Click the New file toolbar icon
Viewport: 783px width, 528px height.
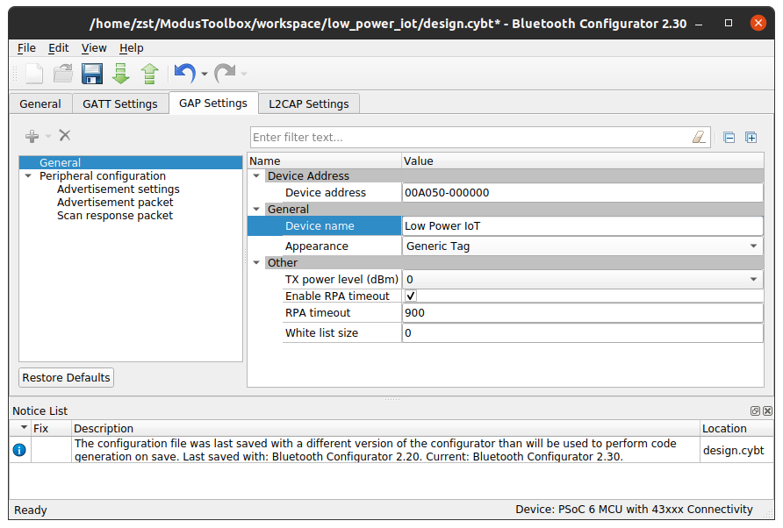click(x=34, y=74)
